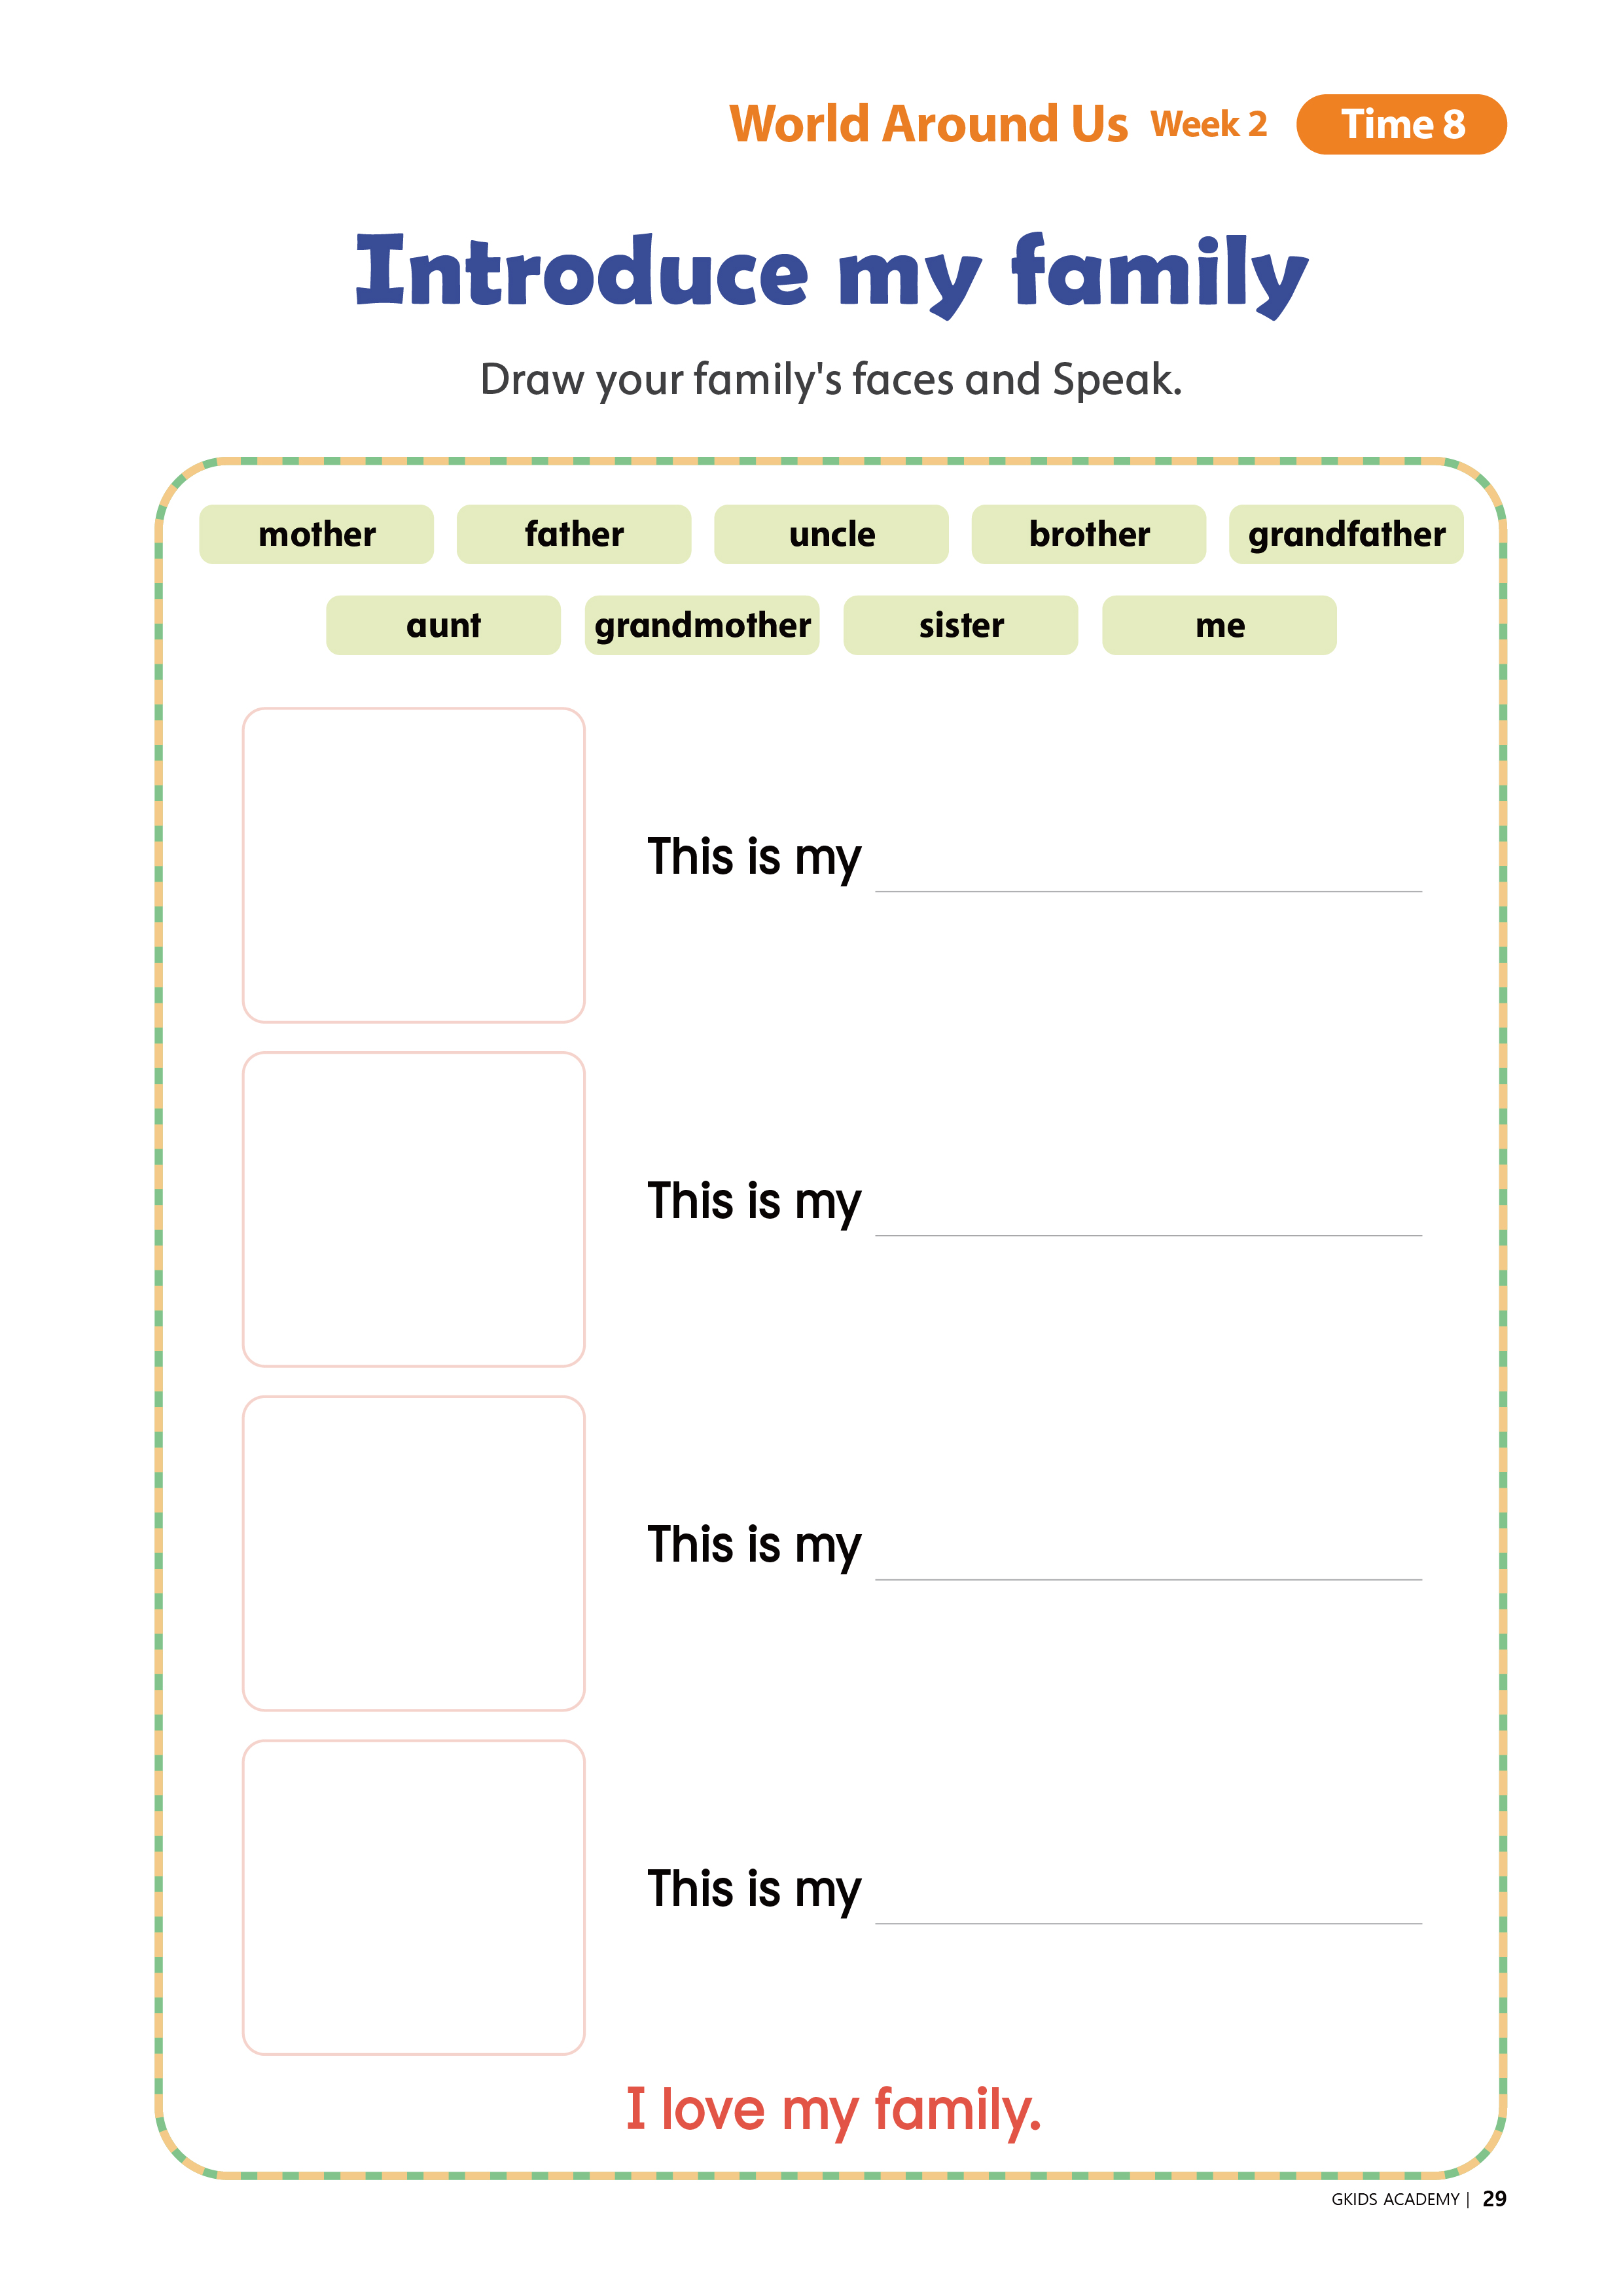Click the "aunt" word label
Viewport: 1623px width, 2296px height.
(x=443, y=625)
